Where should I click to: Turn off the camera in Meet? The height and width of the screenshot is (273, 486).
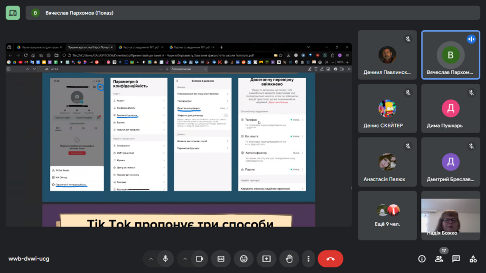(200, 259)
